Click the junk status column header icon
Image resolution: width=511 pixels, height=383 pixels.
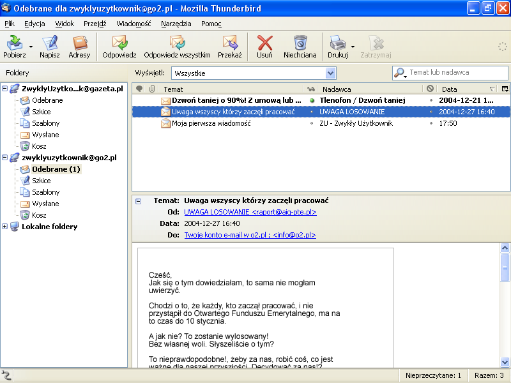[430, 89]
